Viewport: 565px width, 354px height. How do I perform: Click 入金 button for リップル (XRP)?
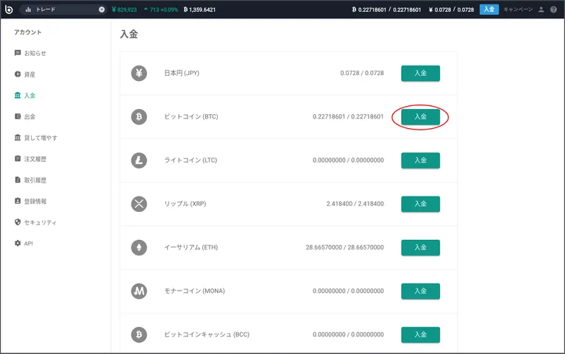click(x=421, y=204)
